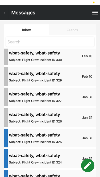Viewport: 100px width, 177px height.
Task: Open the hamburger menu icon
Action: [95, 13]
